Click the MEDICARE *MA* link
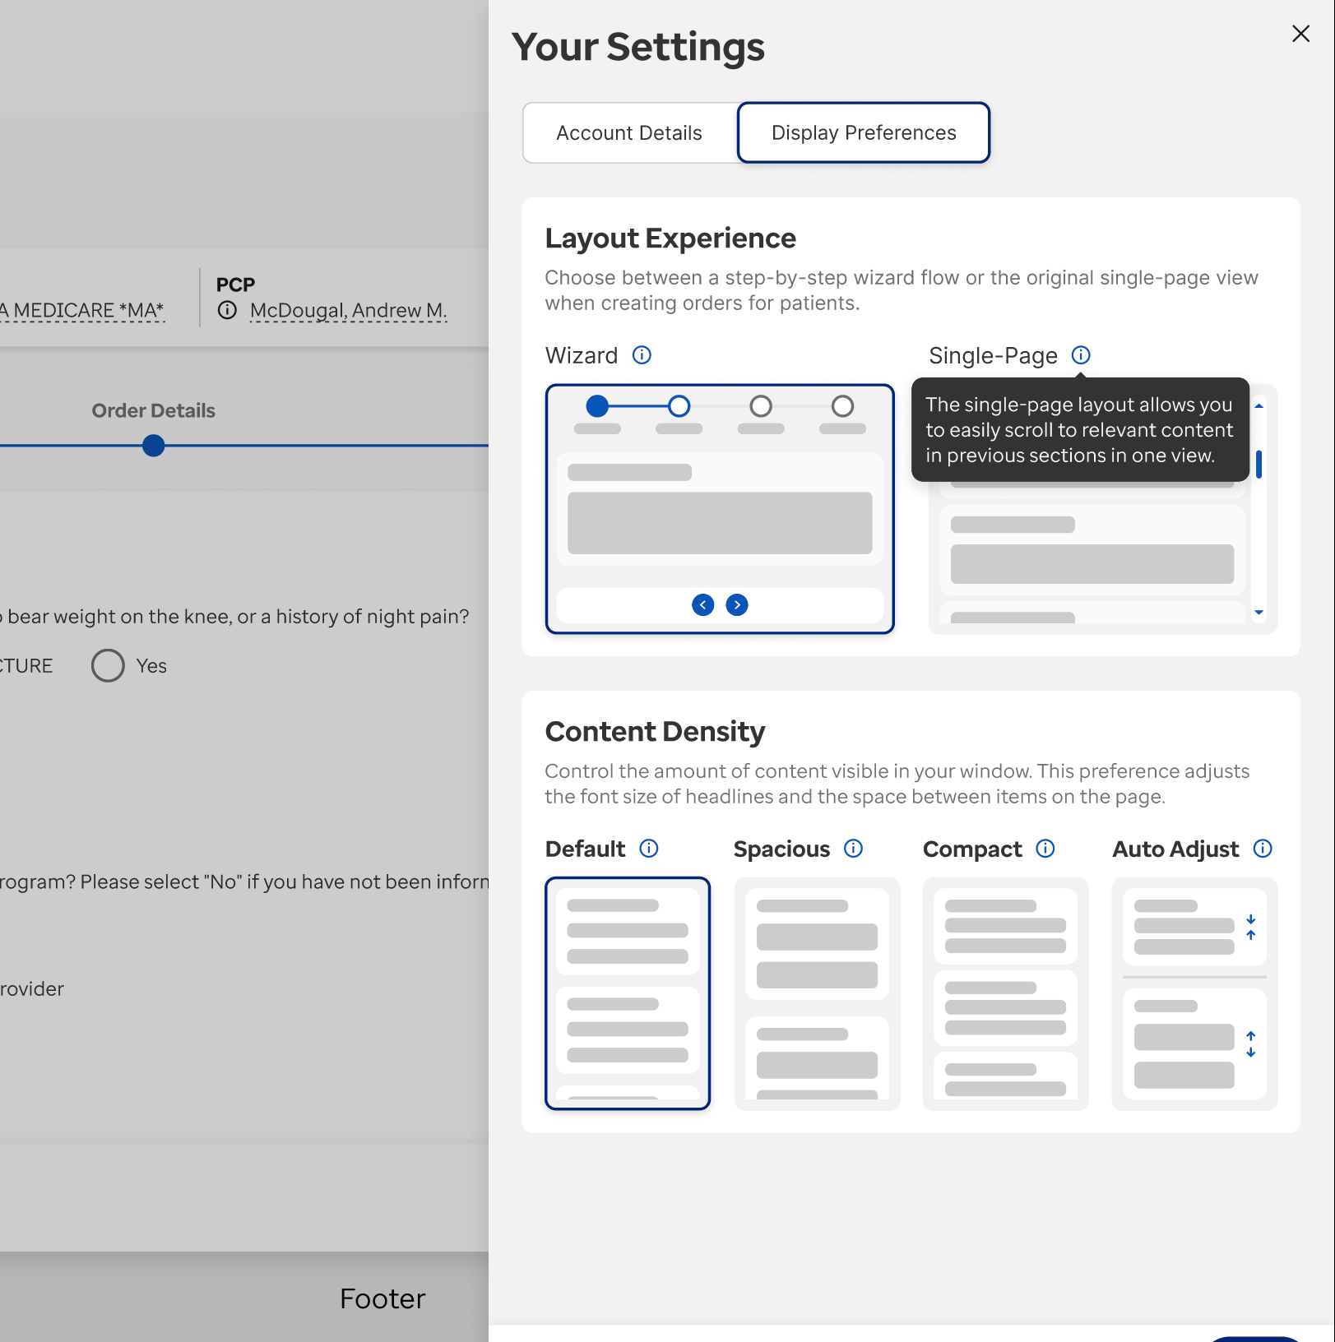1335x1342 pixels. click(x=82, y=311)
